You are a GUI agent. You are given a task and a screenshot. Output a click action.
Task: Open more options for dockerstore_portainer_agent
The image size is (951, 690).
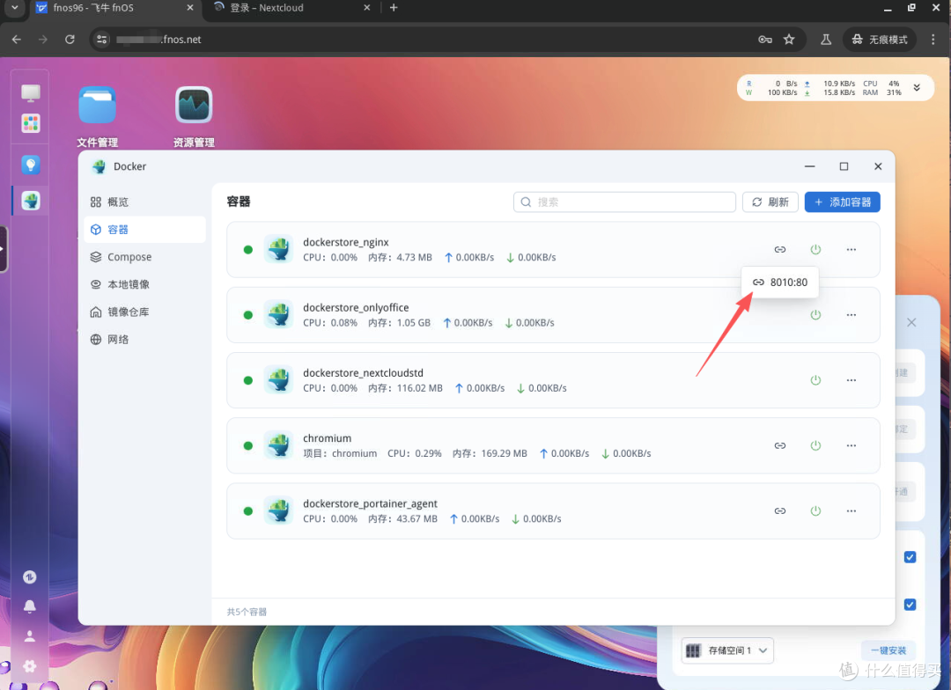[851, 511]
